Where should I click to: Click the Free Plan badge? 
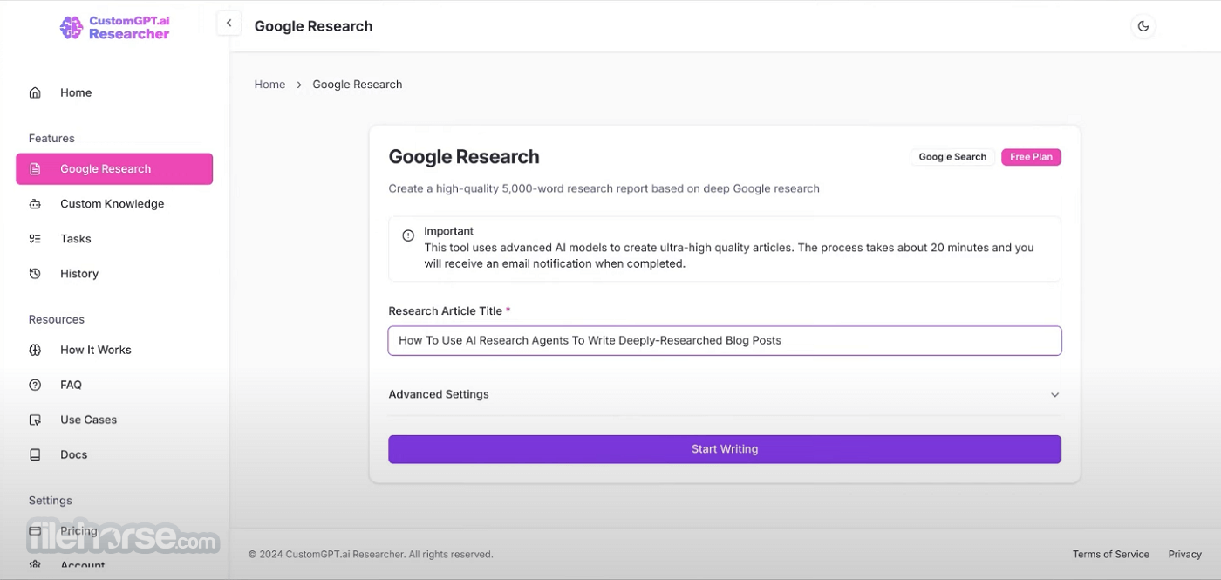click(x=1031, y=157)
